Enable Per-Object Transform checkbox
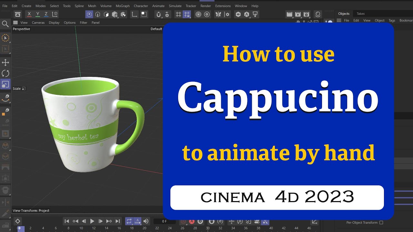 tap(381, 223)
